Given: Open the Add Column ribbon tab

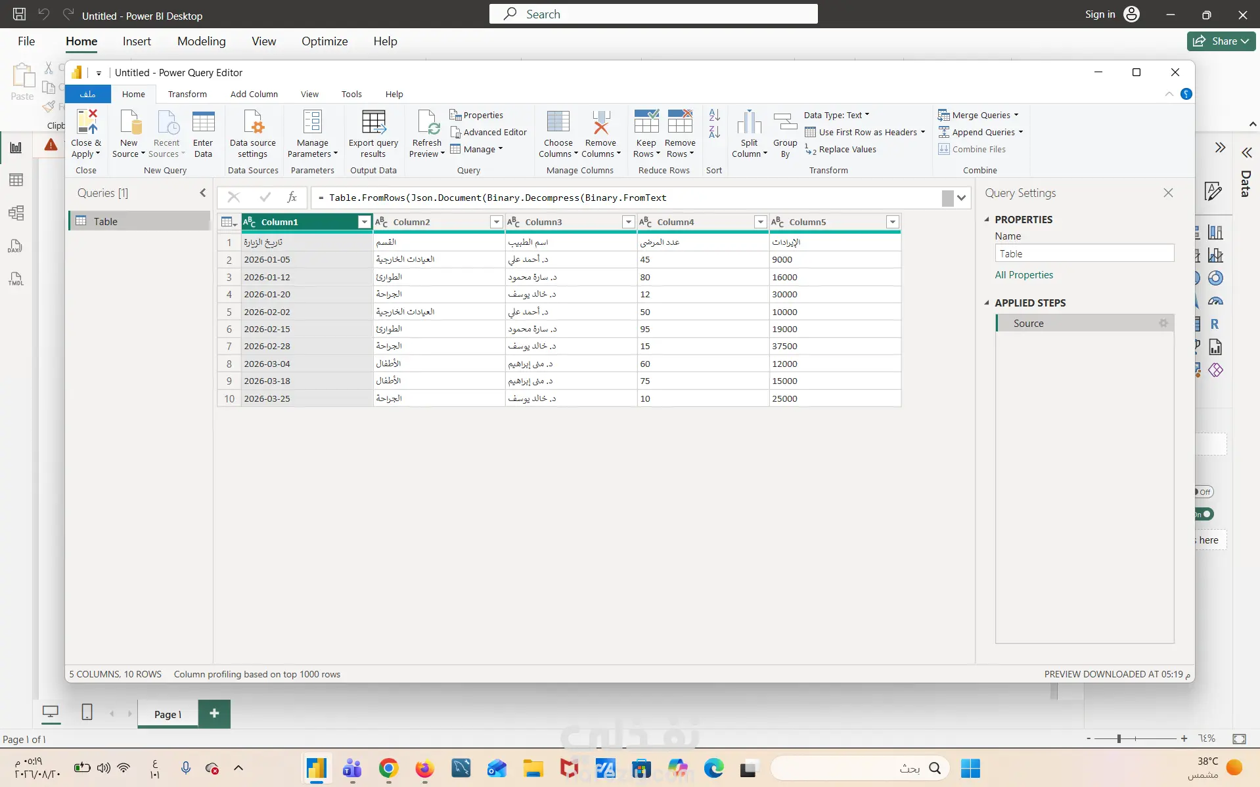Looking at the screenshot, I should [254, 94].
